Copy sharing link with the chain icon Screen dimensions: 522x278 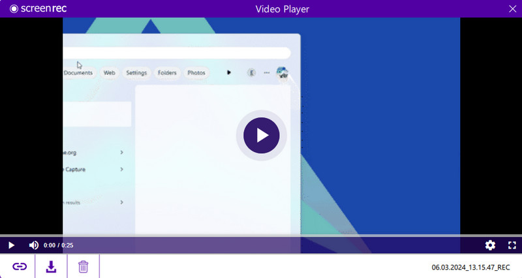click(20, 266)
